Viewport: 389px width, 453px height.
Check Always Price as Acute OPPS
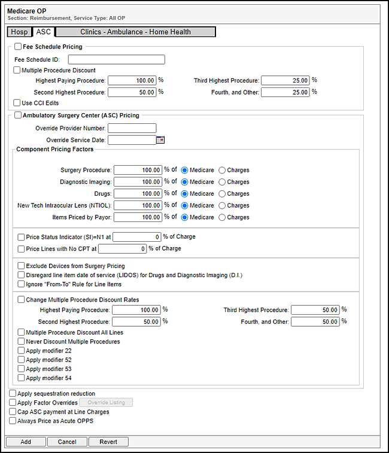(13, 421)
